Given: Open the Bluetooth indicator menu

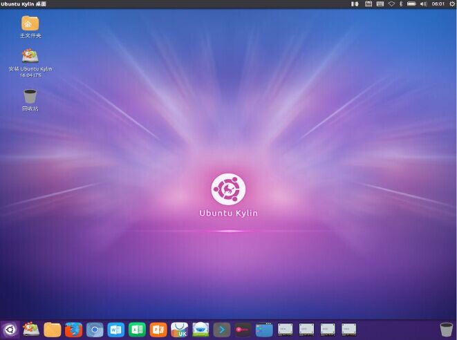Looking at the screenshot, I should [400, 4].
